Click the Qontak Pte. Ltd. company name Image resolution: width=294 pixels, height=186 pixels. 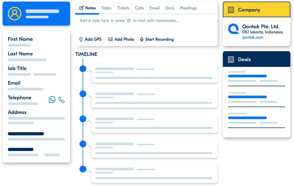click(x=261, y=26)
